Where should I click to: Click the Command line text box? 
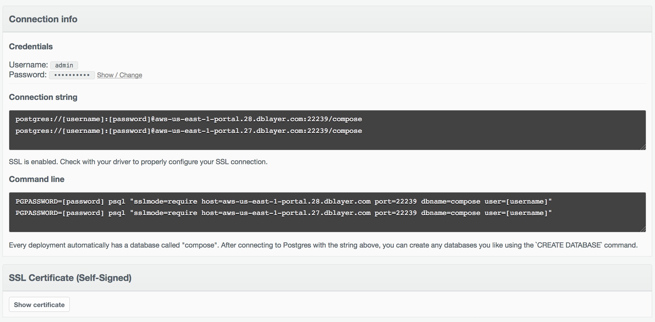[327, 212]
